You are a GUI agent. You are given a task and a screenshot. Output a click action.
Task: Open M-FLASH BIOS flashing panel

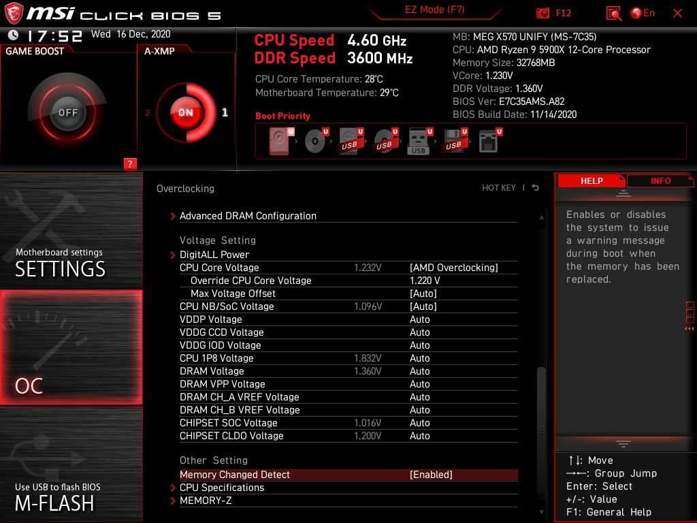[71, 464]
